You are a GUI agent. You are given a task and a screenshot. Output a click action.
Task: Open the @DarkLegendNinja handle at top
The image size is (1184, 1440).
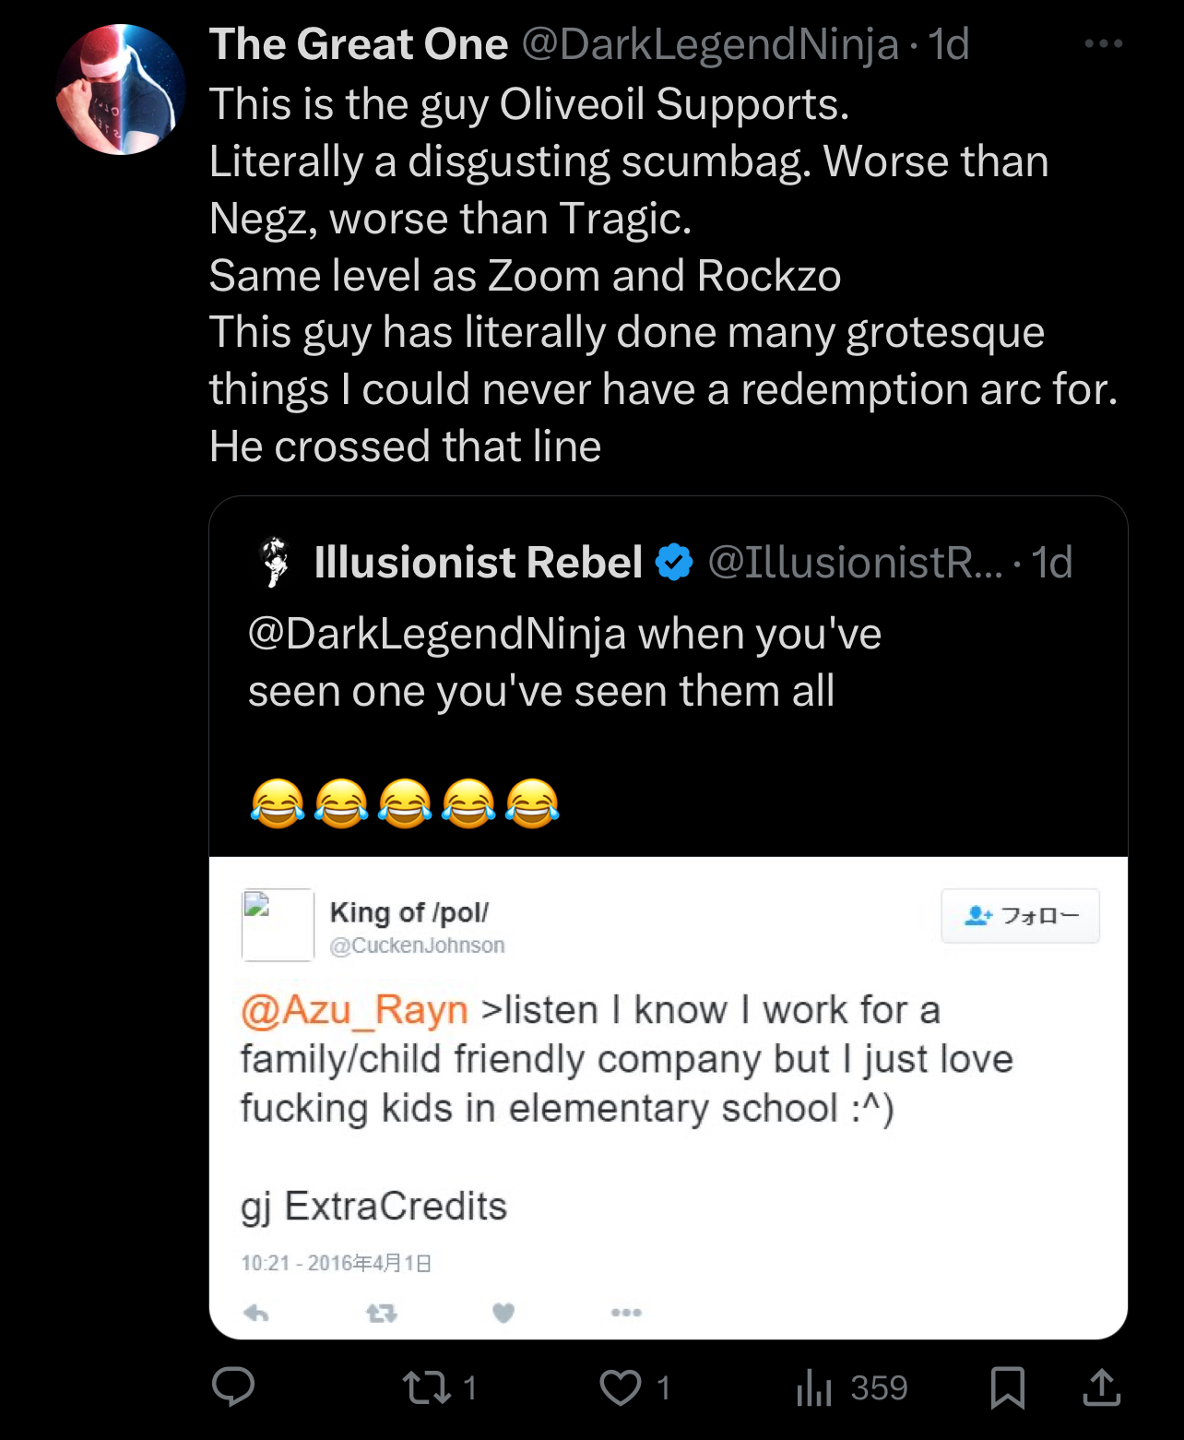tap(710, 43)
